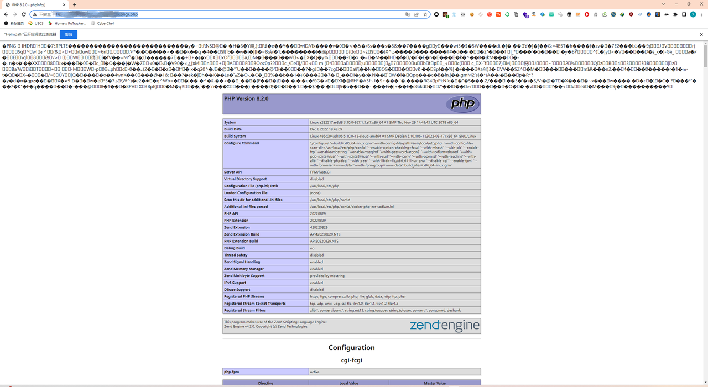Open the U3C3 bookmark
Image resolution: width=708 pixels, height=387 pixels.
36,23
